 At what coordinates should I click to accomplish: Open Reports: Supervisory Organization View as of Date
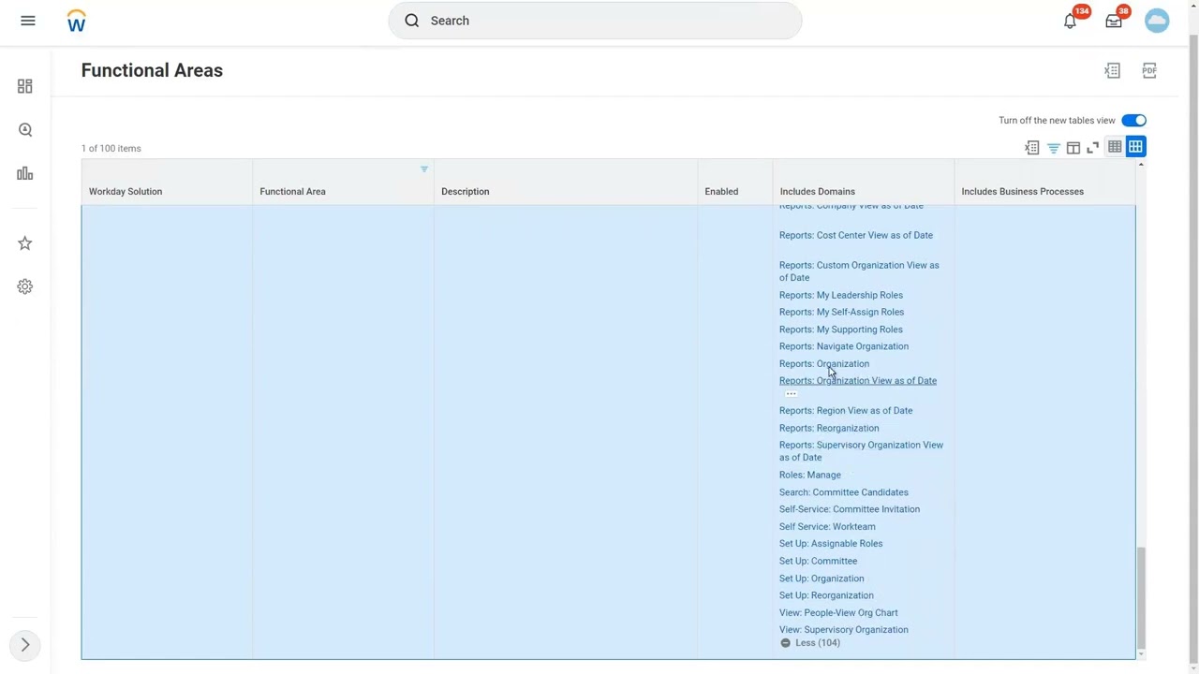coord(861,451)
